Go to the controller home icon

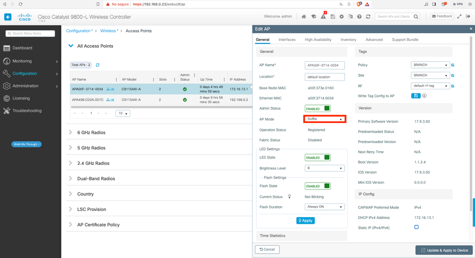303,17
